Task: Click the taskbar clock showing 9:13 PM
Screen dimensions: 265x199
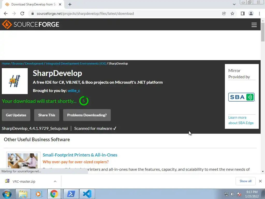Action: (252, 194)
